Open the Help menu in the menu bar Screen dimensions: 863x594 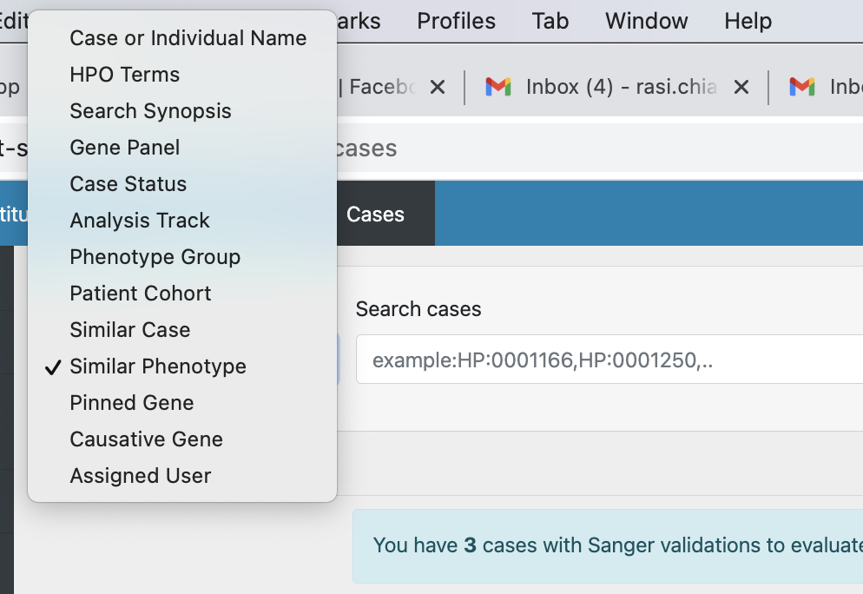point(748,21)
